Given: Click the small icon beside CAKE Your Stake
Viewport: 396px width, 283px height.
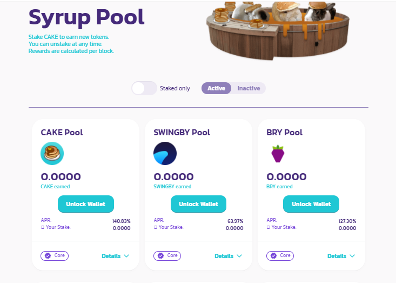Looking at the screenshot, I should (x=43, y=227).
